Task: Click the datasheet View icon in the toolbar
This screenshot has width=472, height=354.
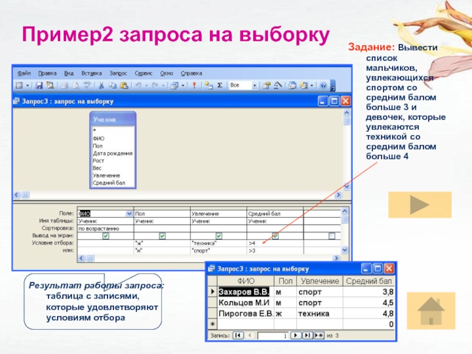Action: pos(19,86)
